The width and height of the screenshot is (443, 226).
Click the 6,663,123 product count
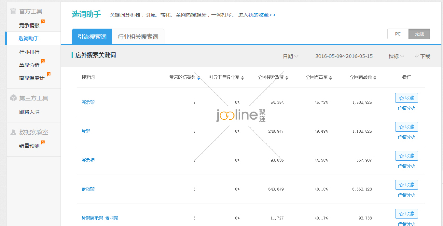pos(362,189)
